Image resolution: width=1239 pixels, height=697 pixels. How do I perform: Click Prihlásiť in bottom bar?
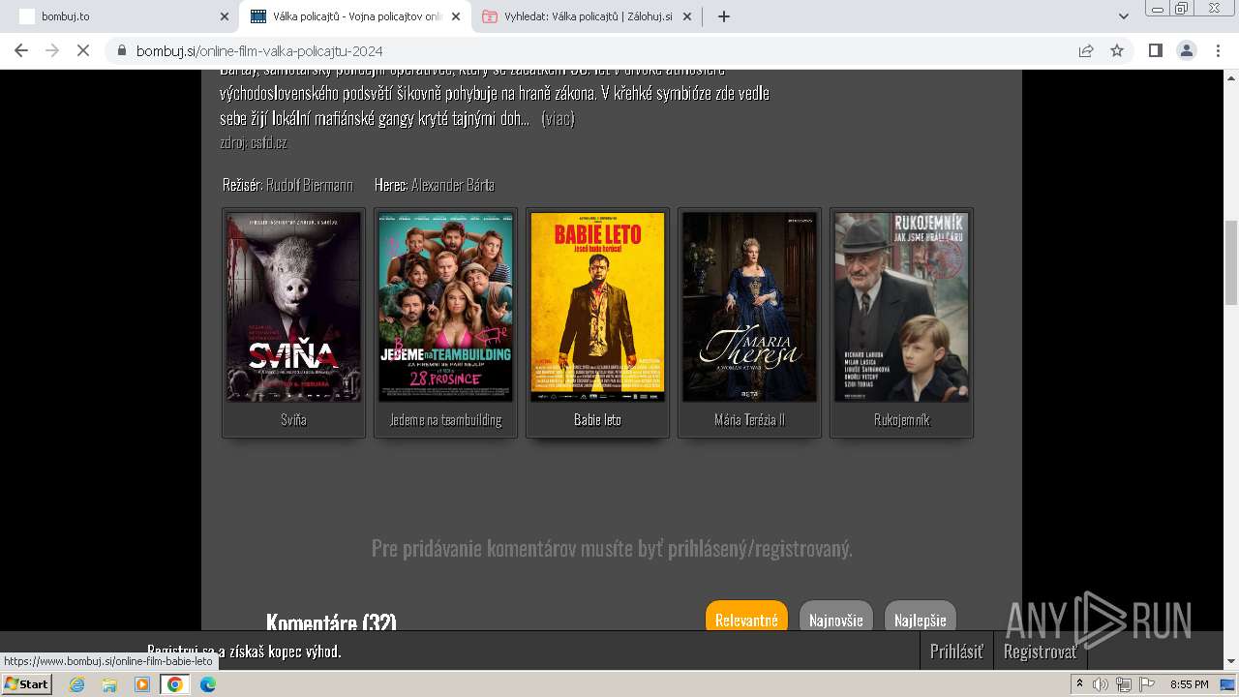coord(956,652)
